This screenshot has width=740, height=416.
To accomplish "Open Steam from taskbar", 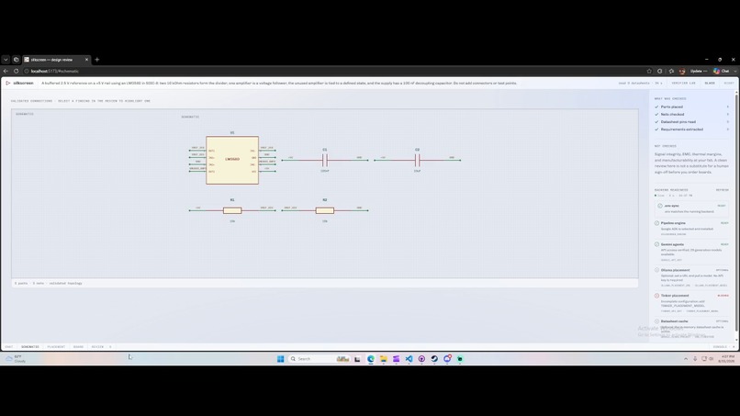I will (434, 359).
